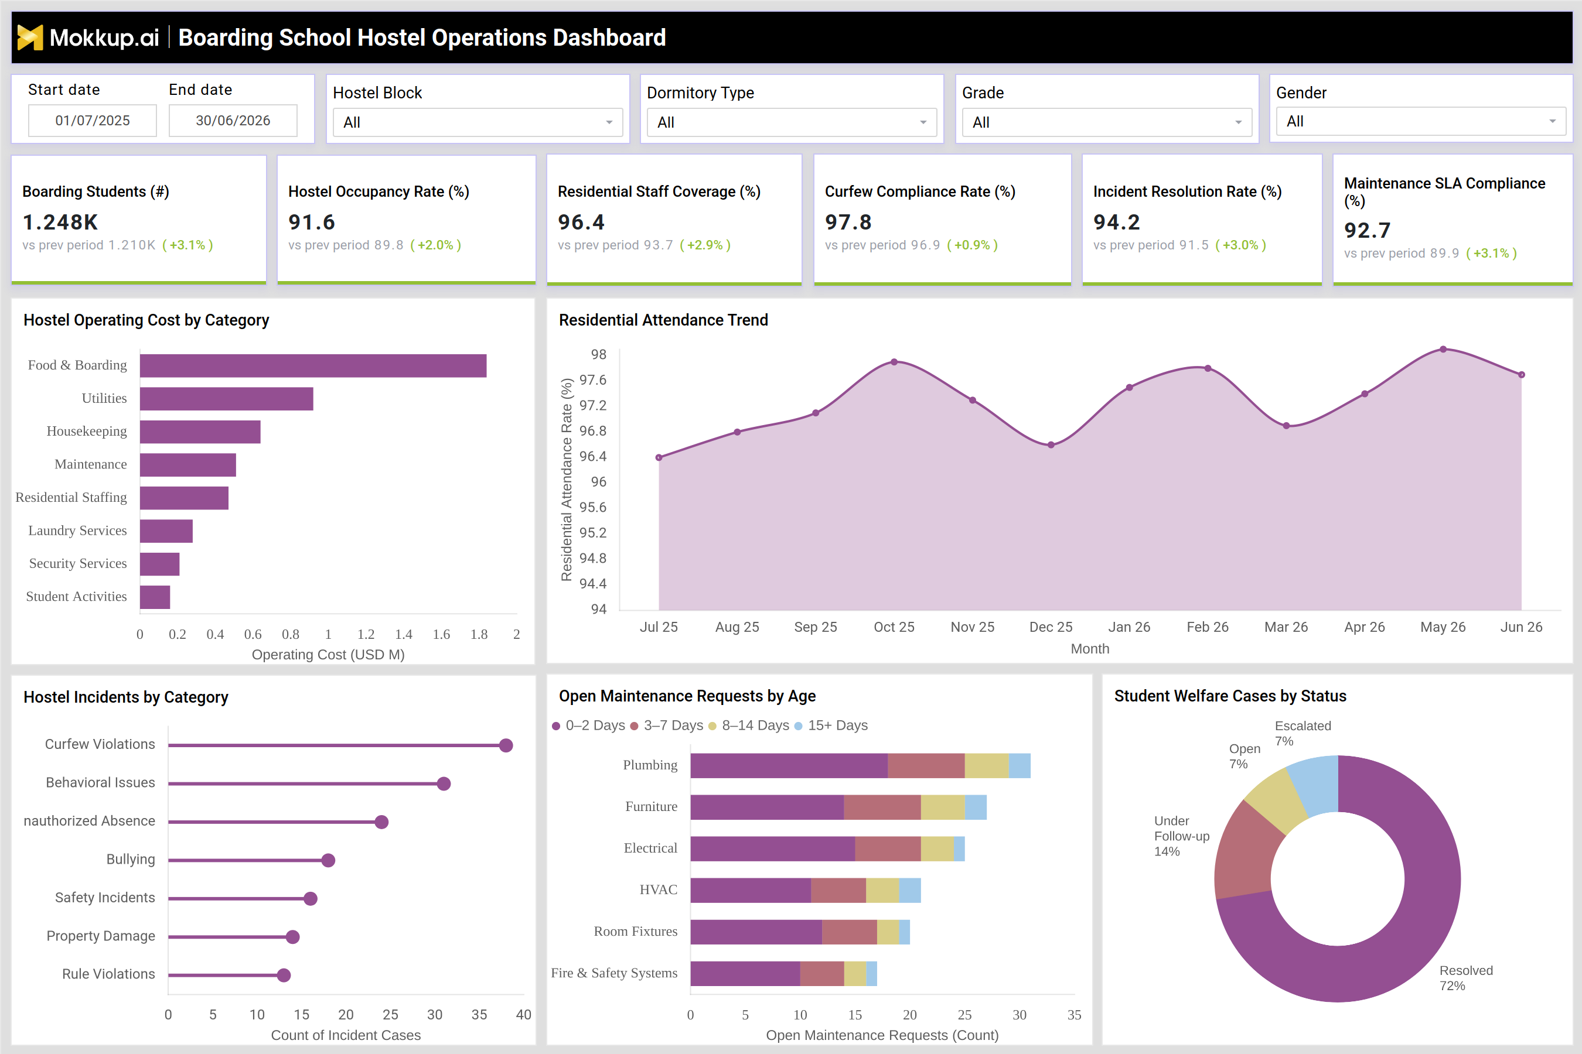Click the Safety Incidents lollipop marker
The image size is (1582, 1054).
point(310,899)
